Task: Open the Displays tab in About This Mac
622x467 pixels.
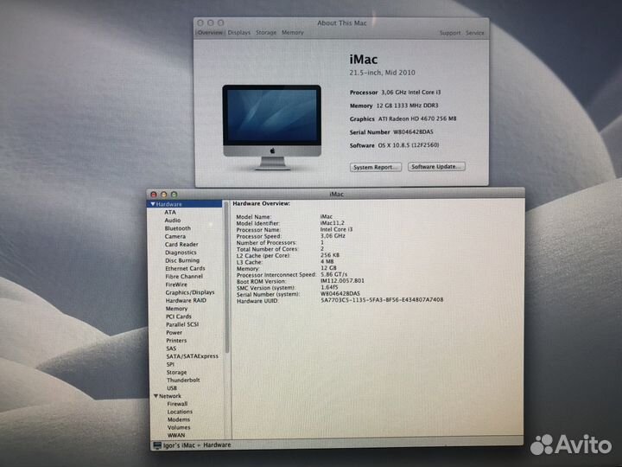Action: pos(239,33)
